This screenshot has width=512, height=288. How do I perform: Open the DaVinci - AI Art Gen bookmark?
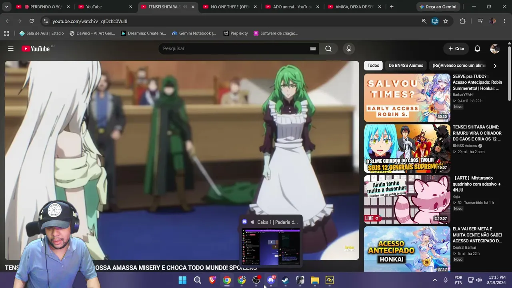click(x=92, y=33)
